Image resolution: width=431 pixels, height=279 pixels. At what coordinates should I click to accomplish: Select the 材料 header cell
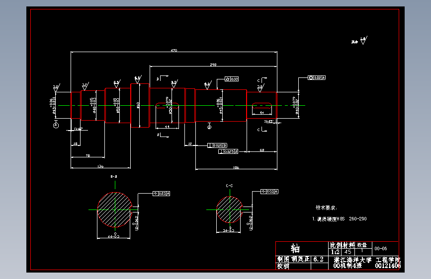point(348,245)
